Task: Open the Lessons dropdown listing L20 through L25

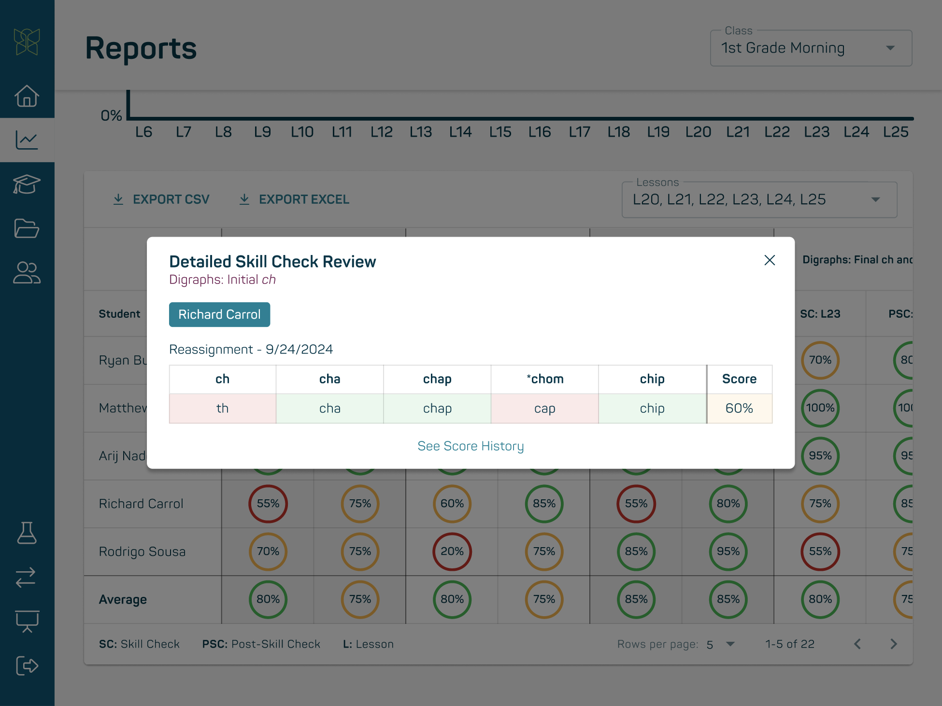Action: click(x=759, y=199)
